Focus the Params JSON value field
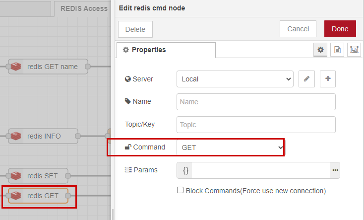This screenshot has height=220, width=364. [x=261, y=170]
